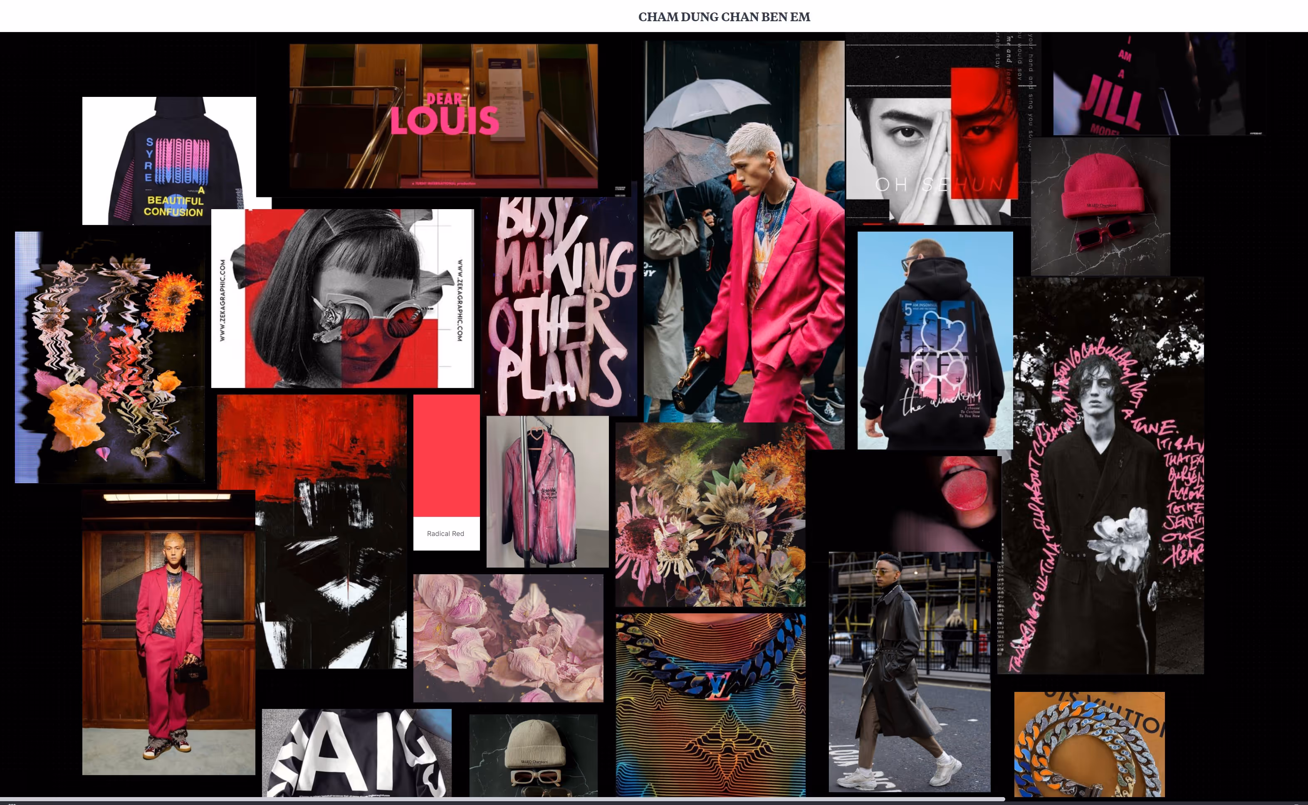Select the pink painted blazer on hanger
Screen dimensions: 1308x805
(x=547, y=491)
